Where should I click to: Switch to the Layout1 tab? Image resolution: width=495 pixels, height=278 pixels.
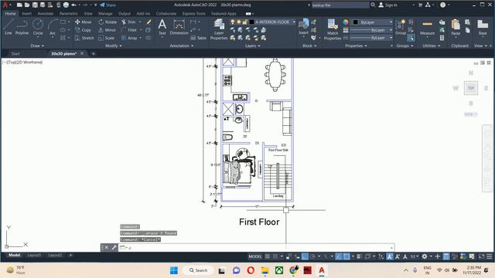[34, 255]
